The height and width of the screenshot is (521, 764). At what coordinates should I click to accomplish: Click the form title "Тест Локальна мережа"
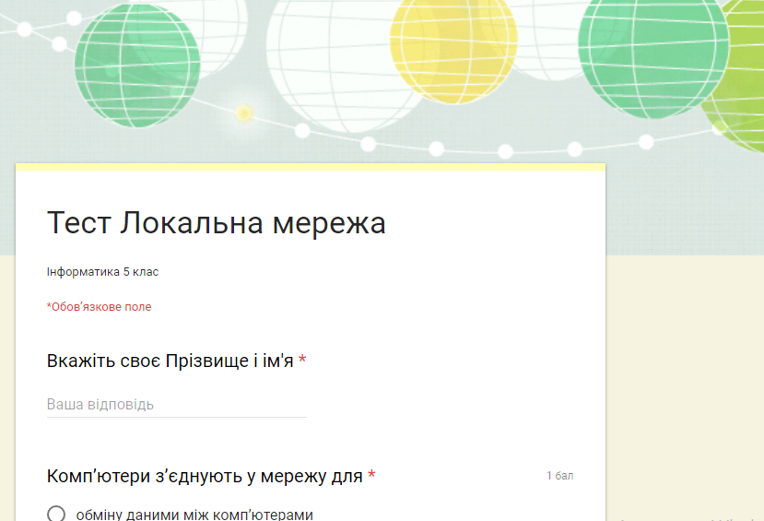(216, 223)
